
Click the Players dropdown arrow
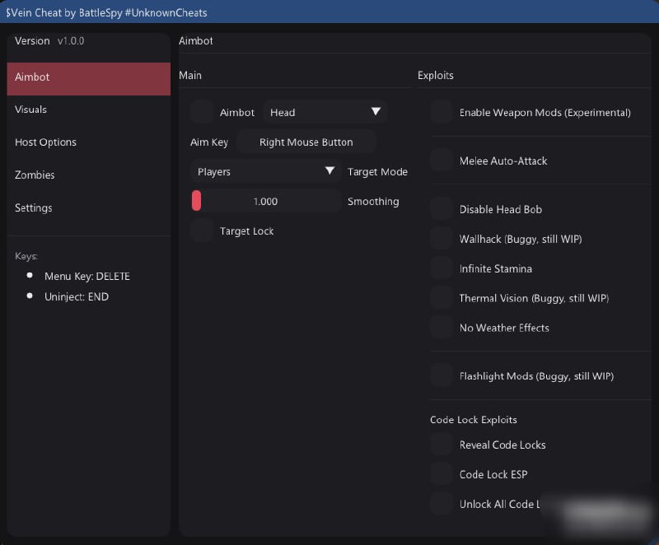pos(330,170)
